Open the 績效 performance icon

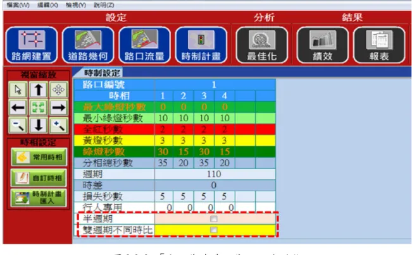pos(322,45)
